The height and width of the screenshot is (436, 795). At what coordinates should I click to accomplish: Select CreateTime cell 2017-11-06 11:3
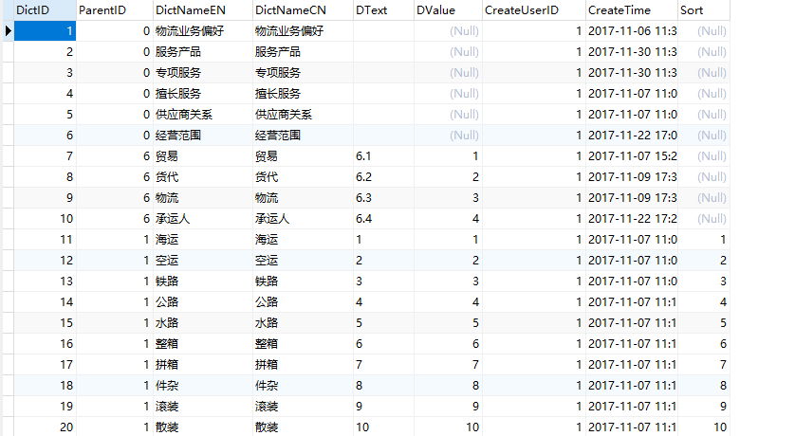pyautogui.click(x=632, y=31)
